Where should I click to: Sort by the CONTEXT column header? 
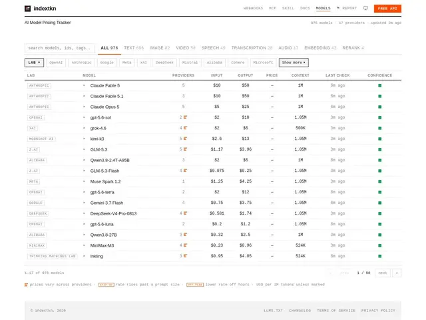coord(300,75)
